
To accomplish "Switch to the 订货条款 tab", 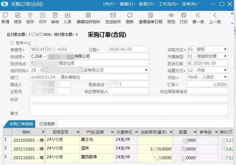I will tap(47, 124).
